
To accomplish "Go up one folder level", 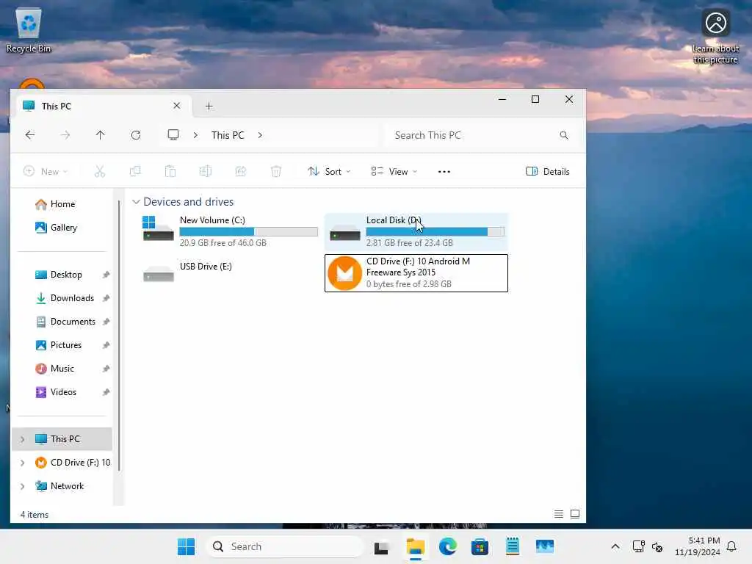I will pos(100,135).
